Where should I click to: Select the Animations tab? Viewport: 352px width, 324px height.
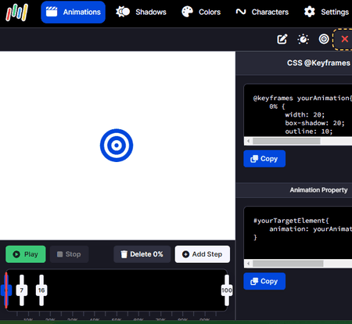tap(74, 12)
